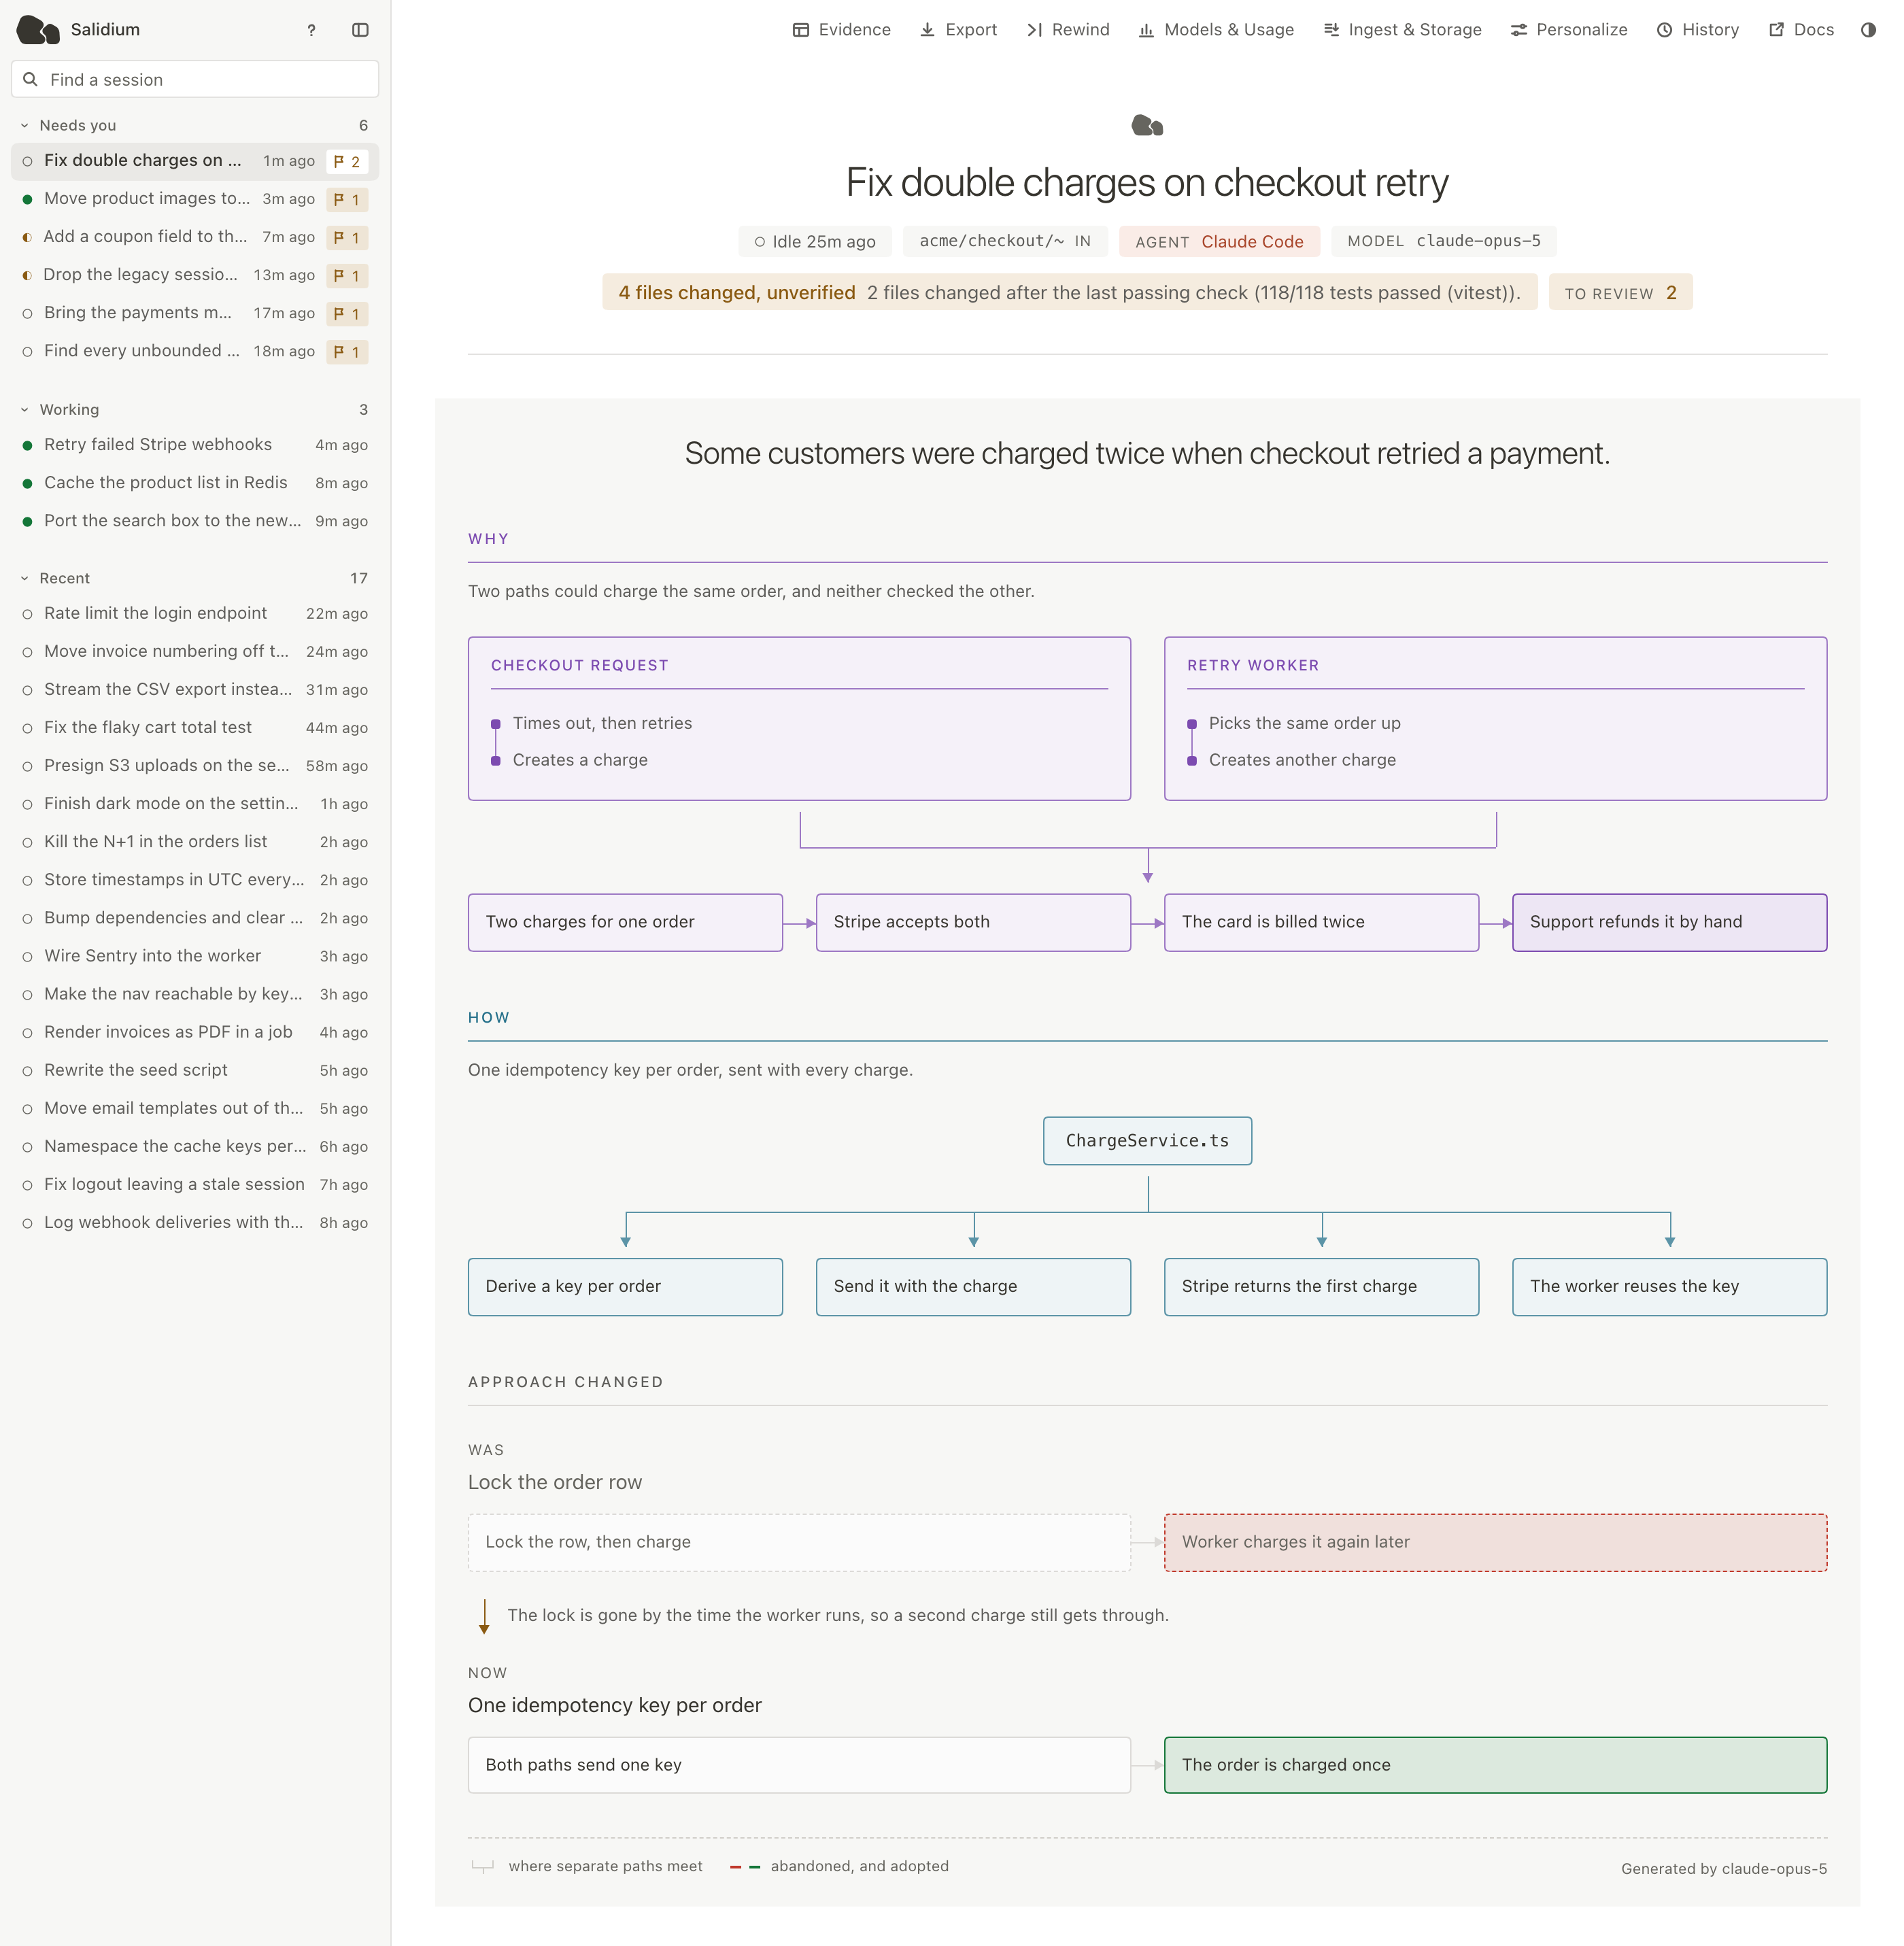Click the 4 files changed, unverified banner

pyautogui.click(x=1069, y=292)
